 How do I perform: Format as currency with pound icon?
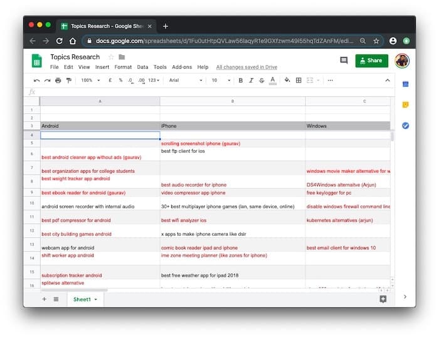click(110, 80)
